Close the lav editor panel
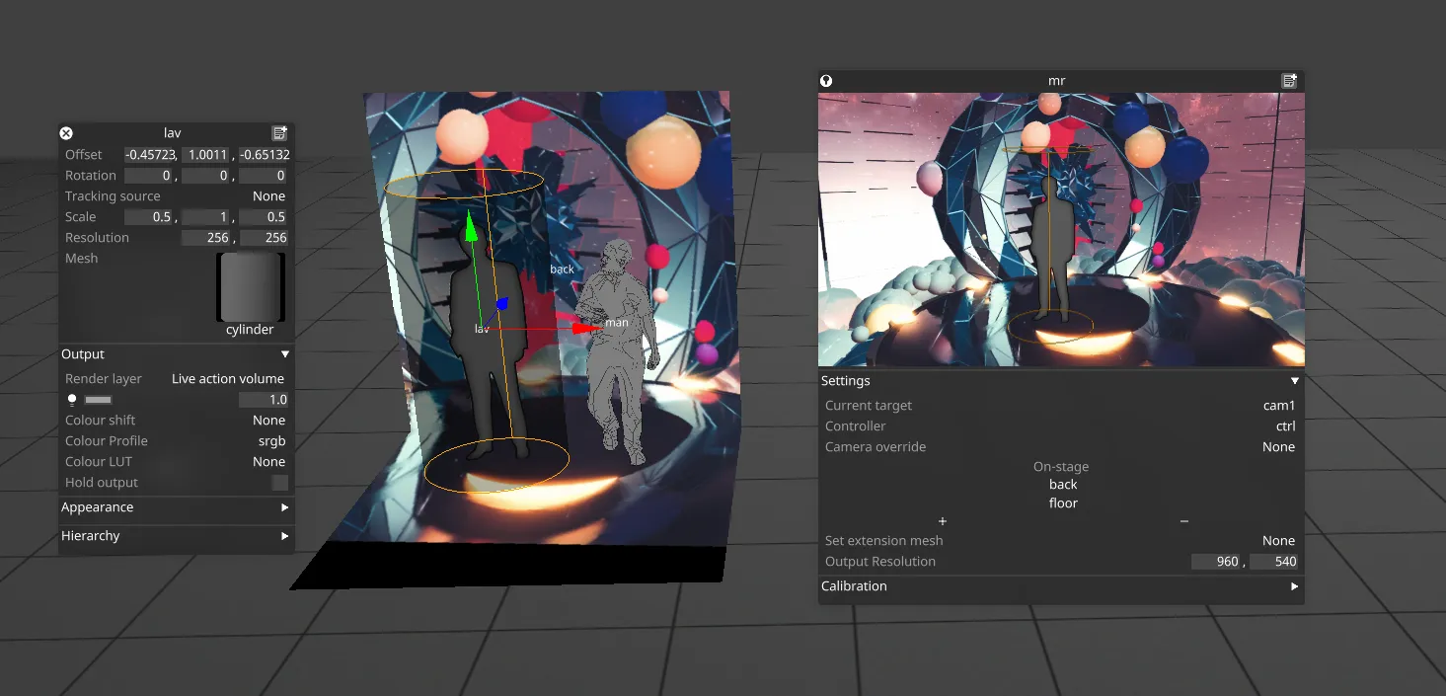 point(66,133)
